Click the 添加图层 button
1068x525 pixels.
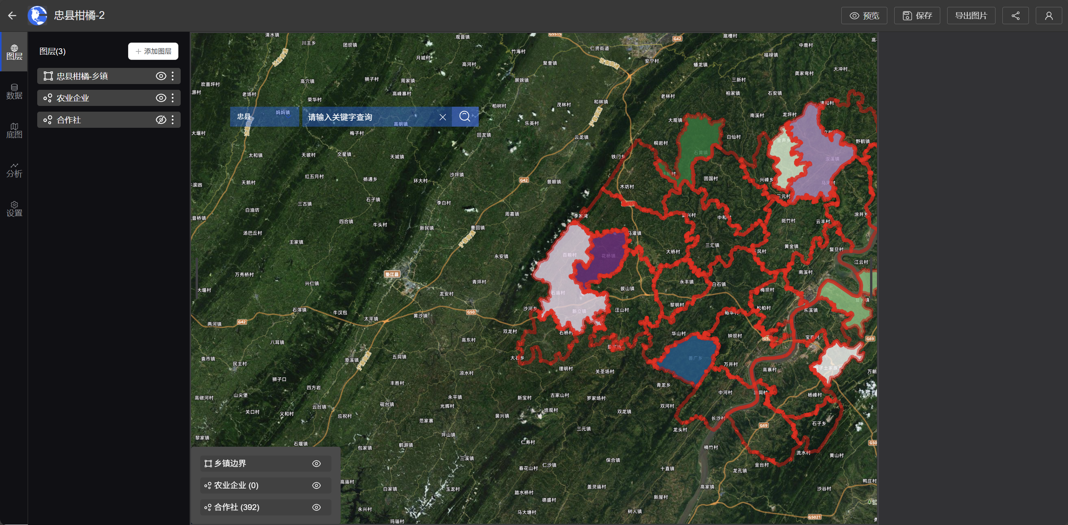153,51
